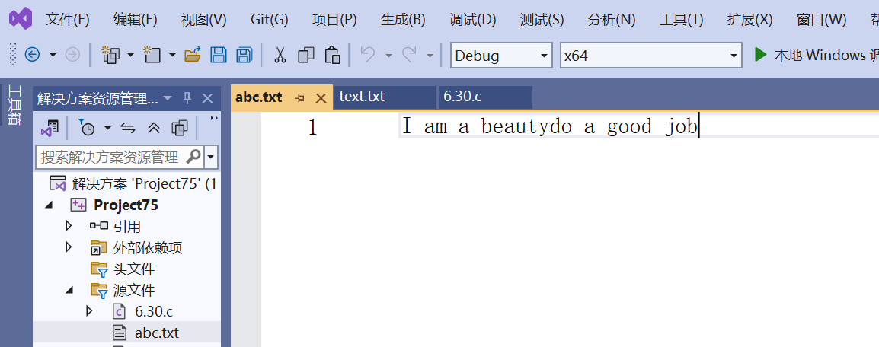Image resolution: width=879 pixels, height=347 pixels.
Task: Click the switch views icon in Solution Explorer
Action: tap(50, 128)
